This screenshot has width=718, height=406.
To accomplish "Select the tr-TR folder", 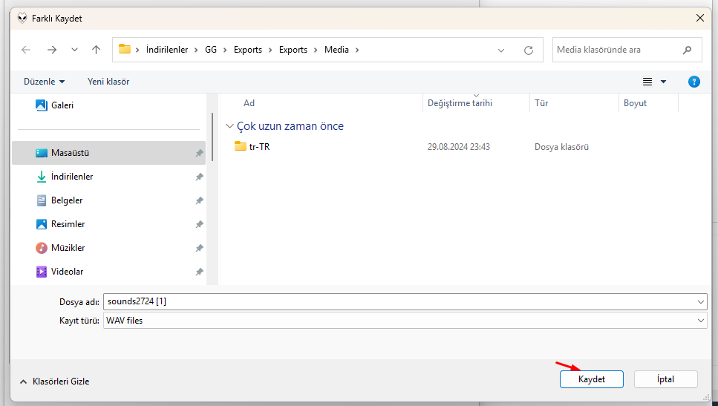I will 252,147.
